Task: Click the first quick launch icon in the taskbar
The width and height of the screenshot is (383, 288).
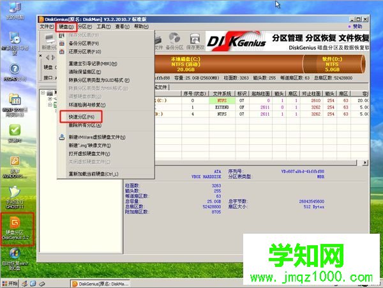Action: 25,284
